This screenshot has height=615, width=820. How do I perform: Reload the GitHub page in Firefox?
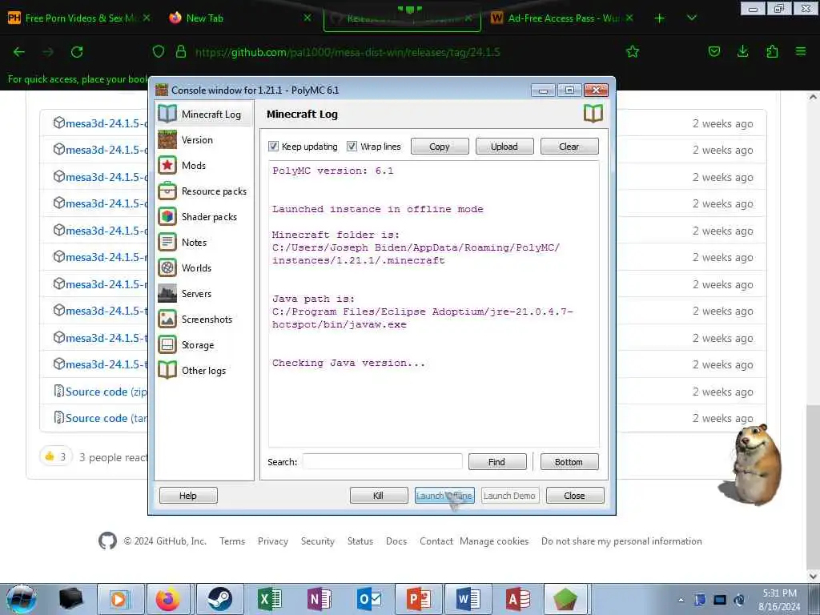point(77,52)
